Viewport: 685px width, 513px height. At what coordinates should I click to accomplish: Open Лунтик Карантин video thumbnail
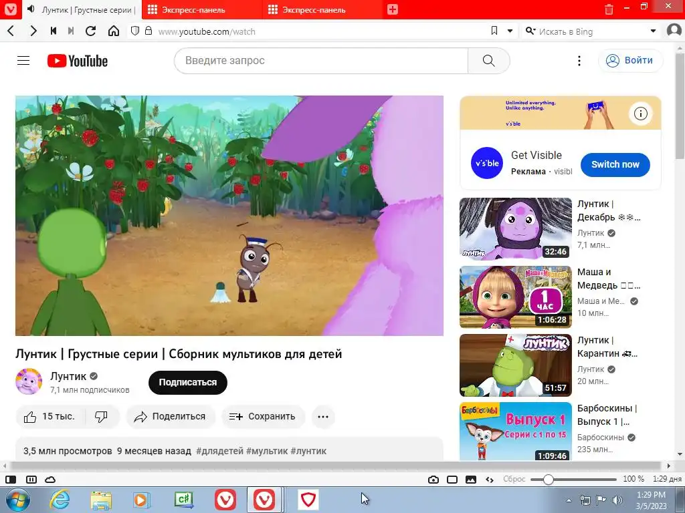tap(516, 365)
